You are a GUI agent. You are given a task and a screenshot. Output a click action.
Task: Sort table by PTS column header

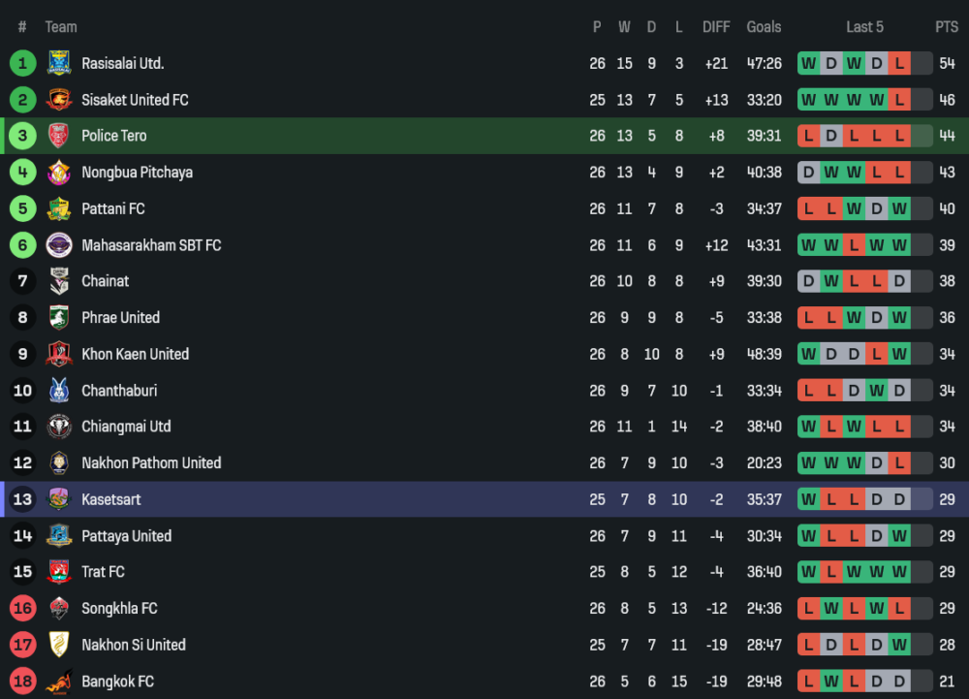[x=946, y=27]
